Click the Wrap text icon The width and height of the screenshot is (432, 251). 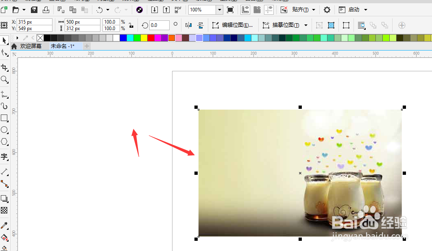(x=361, y=26)
